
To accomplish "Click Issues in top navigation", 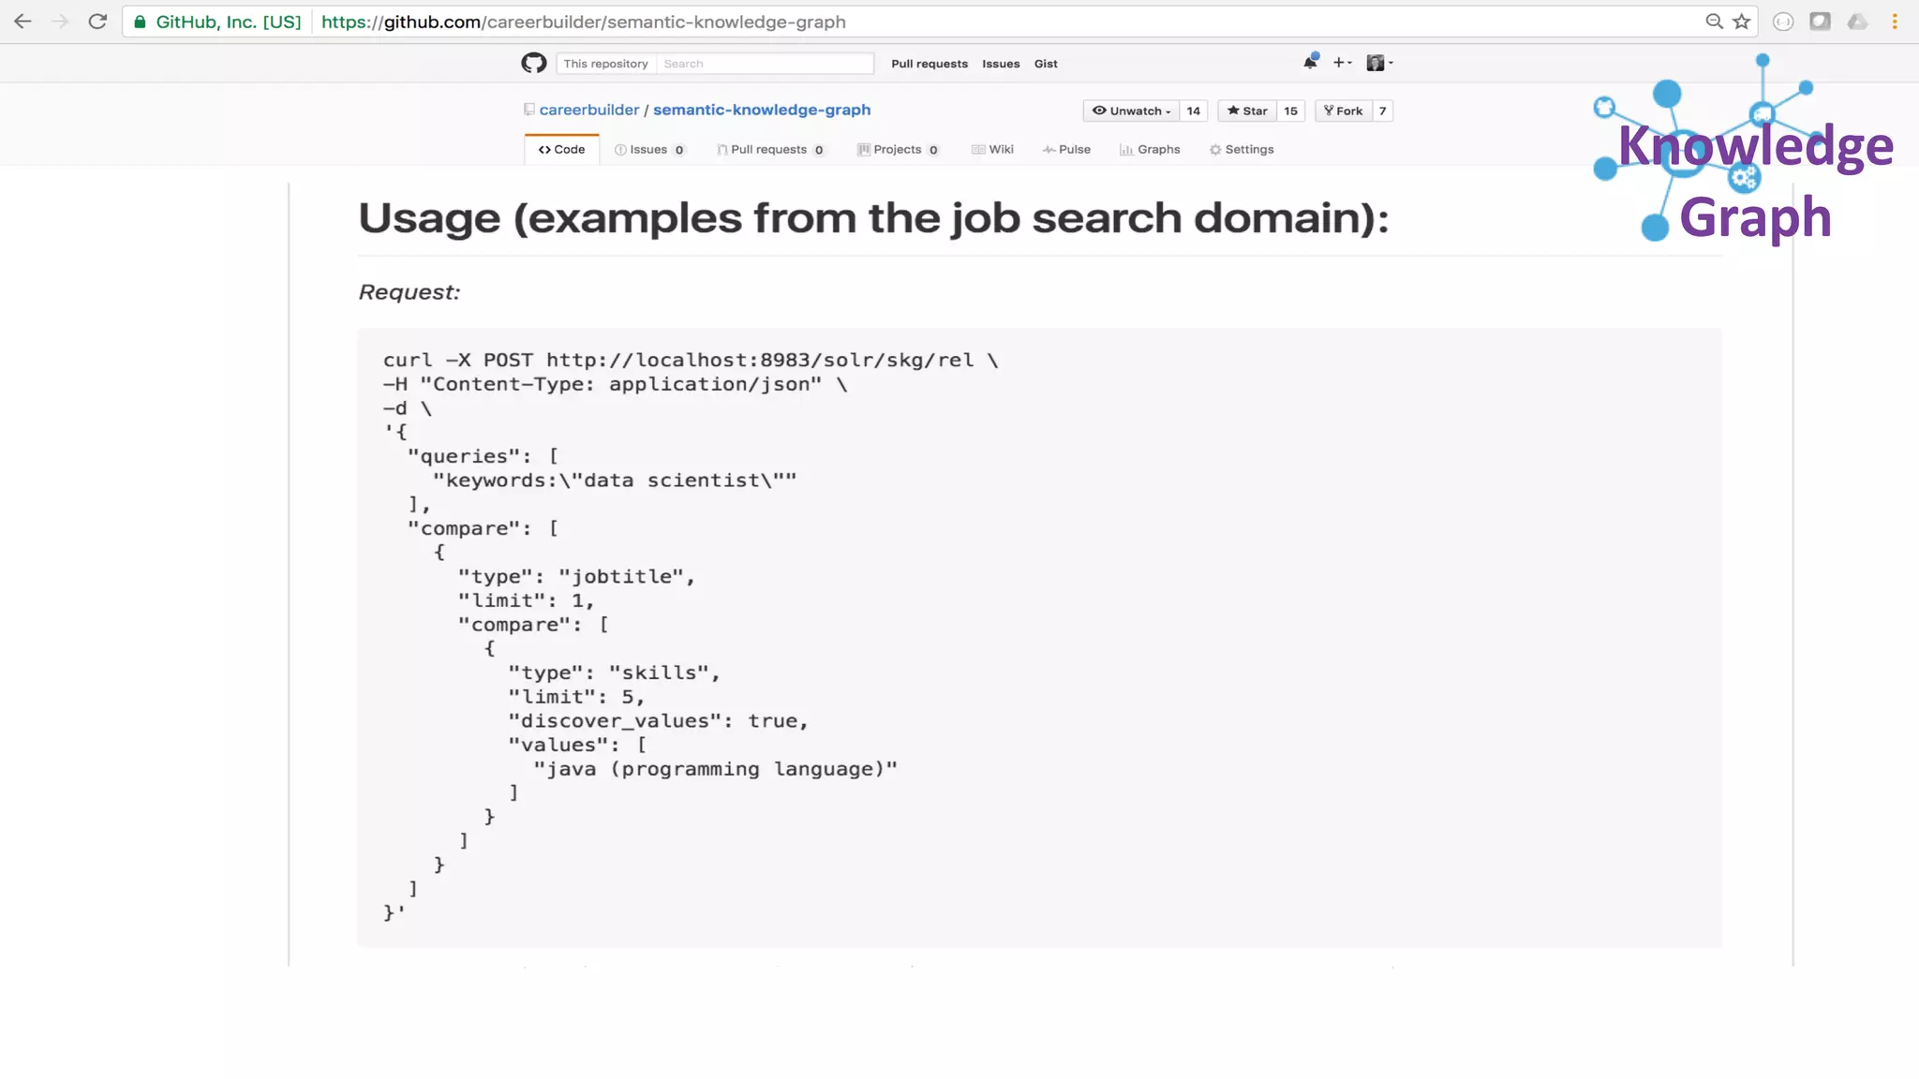I will [x=1001, y=64].
